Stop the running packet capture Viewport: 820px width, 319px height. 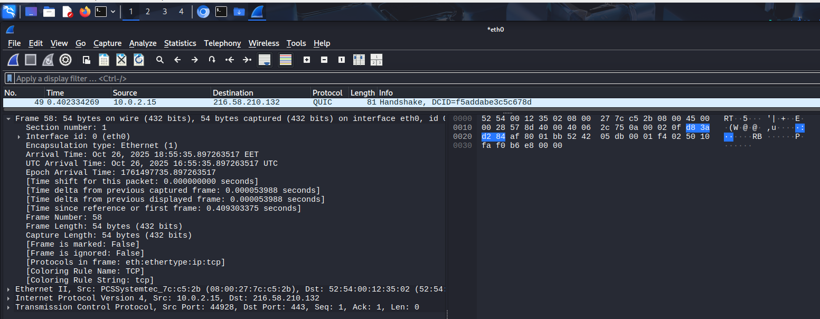(31, 60)
